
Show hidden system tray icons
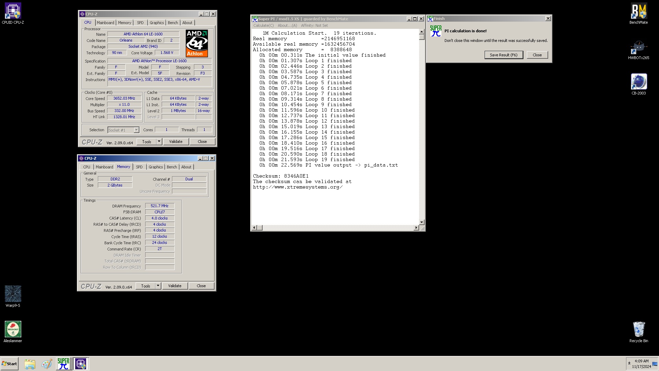click(629, 363)
